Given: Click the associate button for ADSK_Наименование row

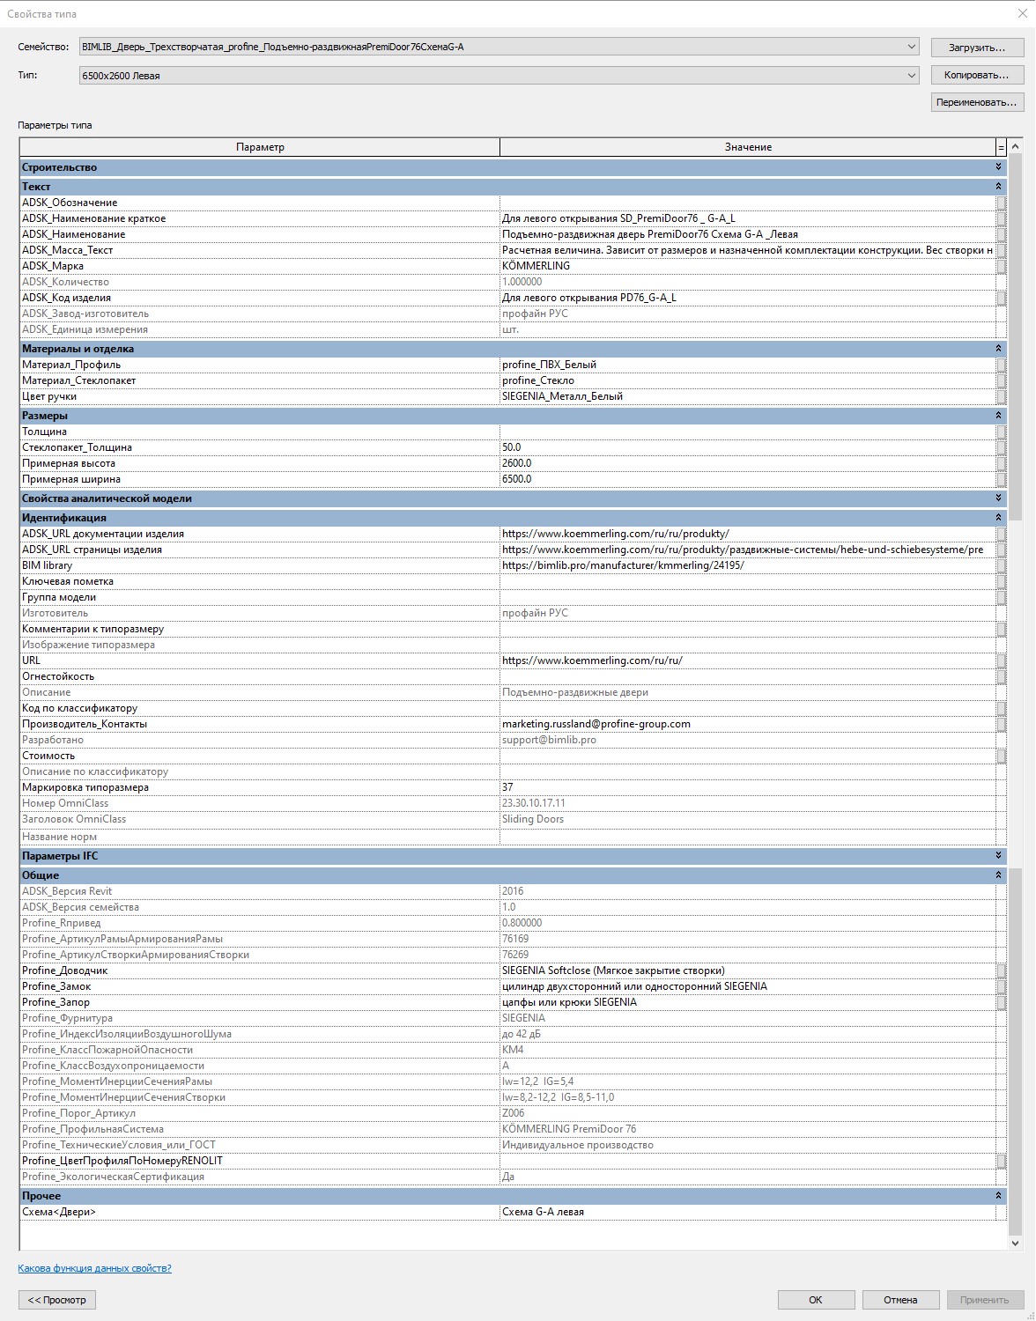Looking at the screenshot, I should 1001,234.
